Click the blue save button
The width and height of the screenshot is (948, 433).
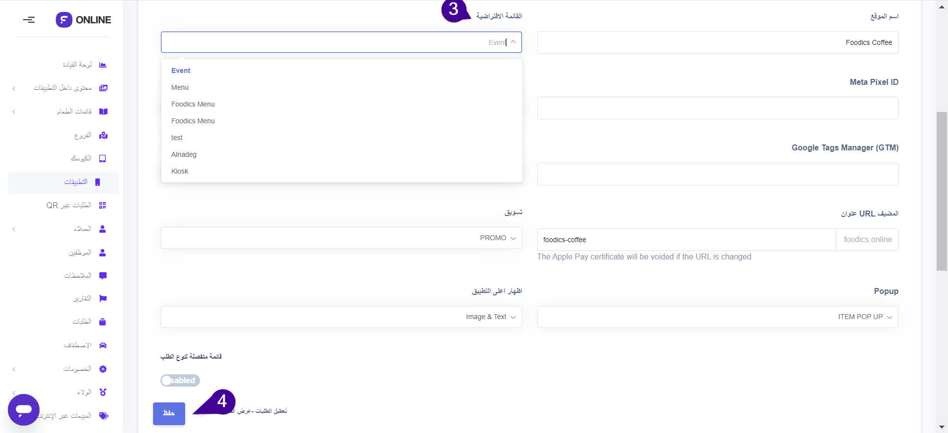click(169, 413)
